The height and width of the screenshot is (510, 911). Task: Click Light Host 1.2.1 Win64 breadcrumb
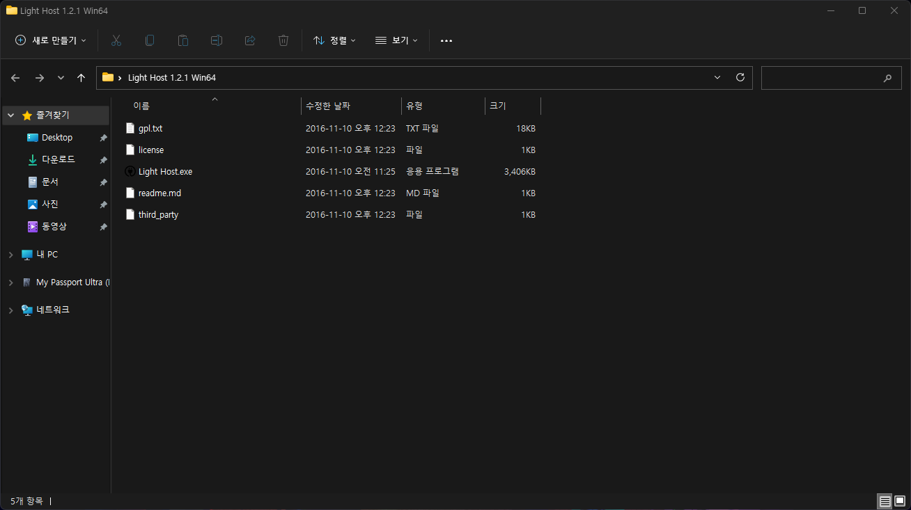coord(171,78)
